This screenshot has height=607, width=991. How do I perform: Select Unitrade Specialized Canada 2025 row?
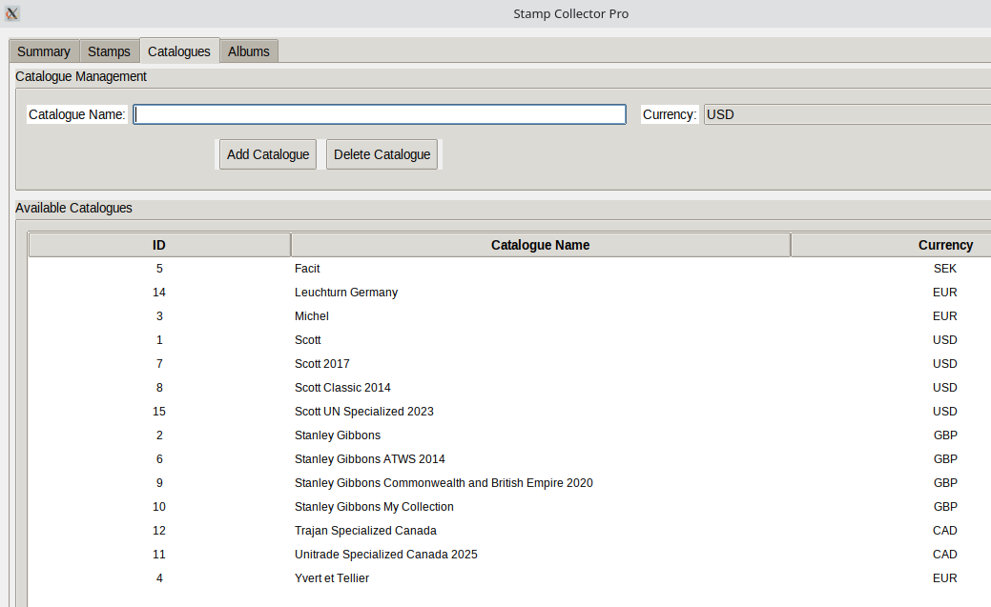386,555
